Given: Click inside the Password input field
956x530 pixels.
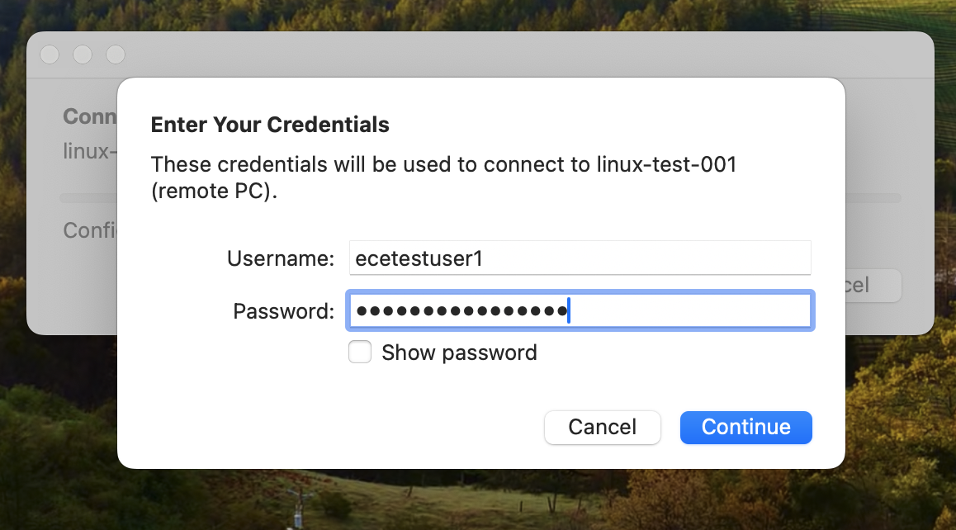Looking at the screenshot, I should 580,311.
